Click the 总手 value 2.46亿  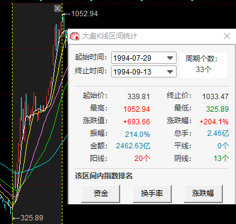(x=218, y=133)
